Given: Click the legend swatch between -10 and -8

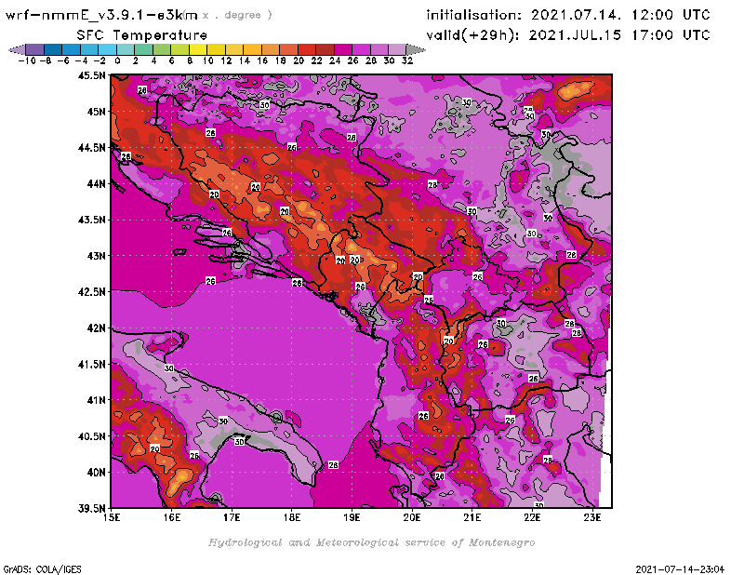Looking at the screenshot, I should point(35,49).
